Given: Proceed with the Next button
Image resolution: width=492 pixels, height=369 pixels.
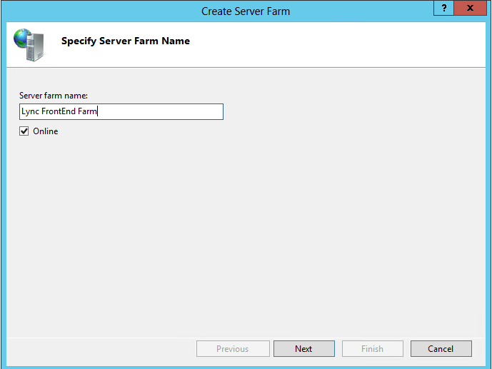Looking at the screenshot, I should pyautogui.click(x=303, y=349).
